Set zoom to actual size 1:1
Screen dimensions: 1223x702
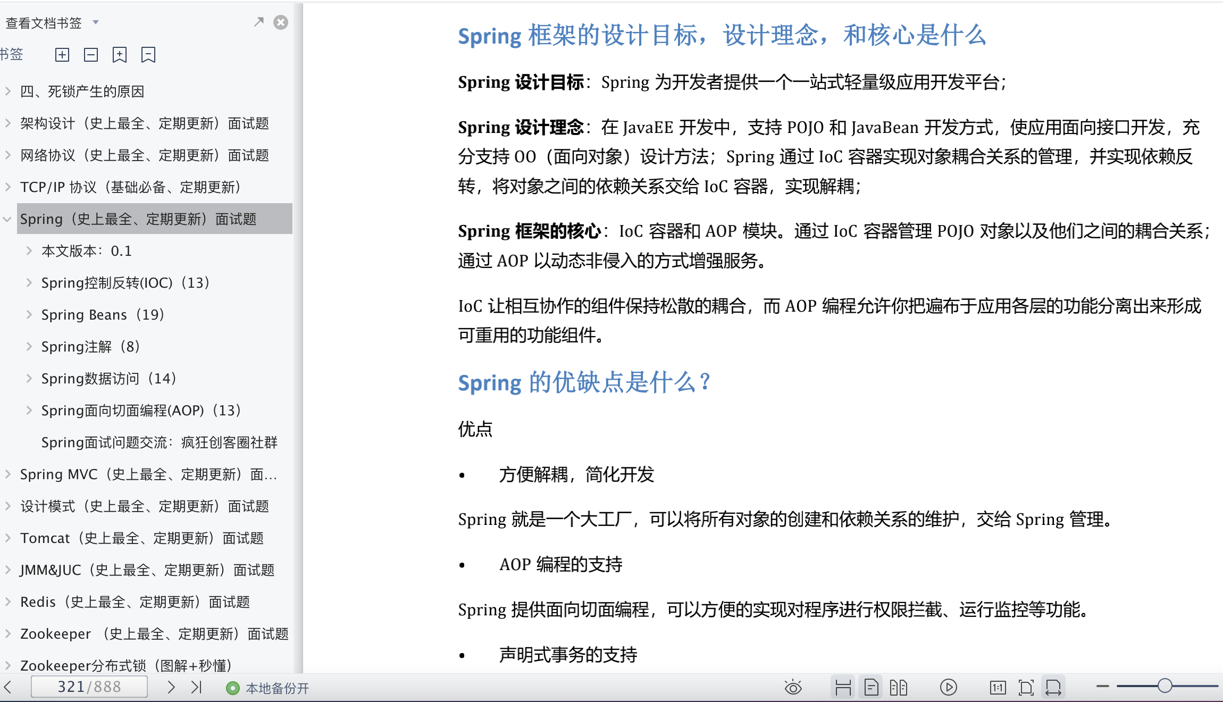998,688
